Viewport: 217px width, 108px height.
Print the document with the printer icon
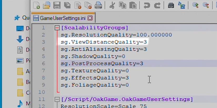[98, 5]
